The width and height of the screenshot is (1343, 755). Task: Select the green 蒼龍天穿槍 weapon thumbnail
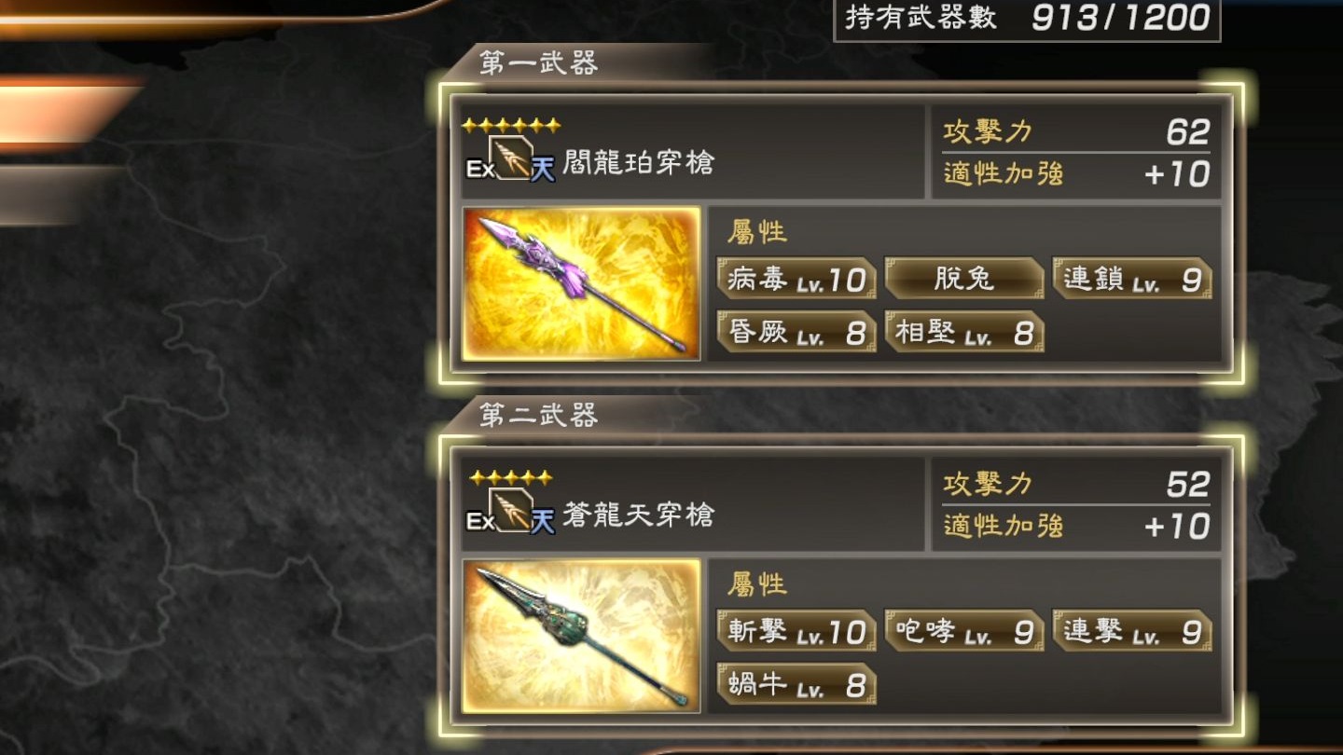click(581, 636)
